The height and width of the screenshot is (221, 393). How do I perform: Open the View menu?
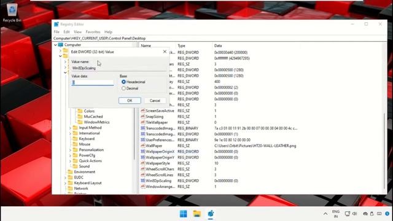coord(77,32)
